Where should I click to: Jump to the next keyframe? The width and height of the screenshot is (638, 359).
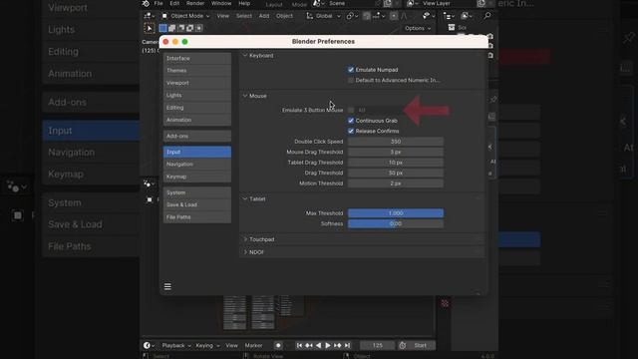337,346
